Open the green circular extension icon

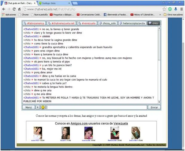(x=170, y=9)
